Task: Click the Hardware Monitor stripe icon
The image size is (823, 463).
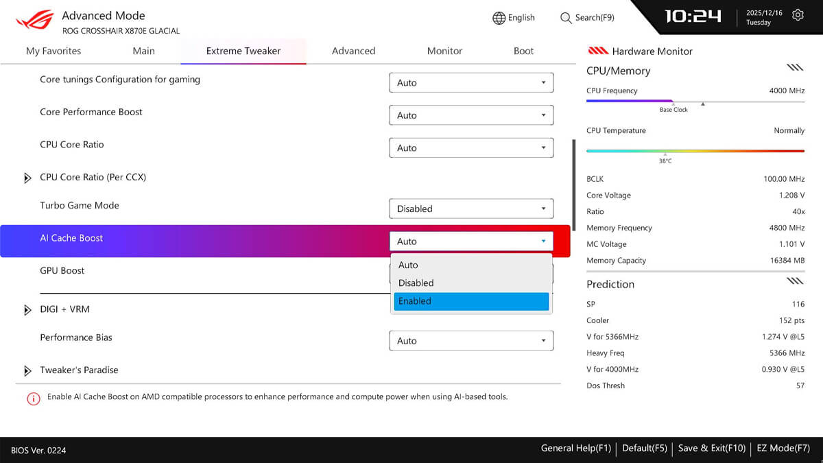Action: click(598, 51)
